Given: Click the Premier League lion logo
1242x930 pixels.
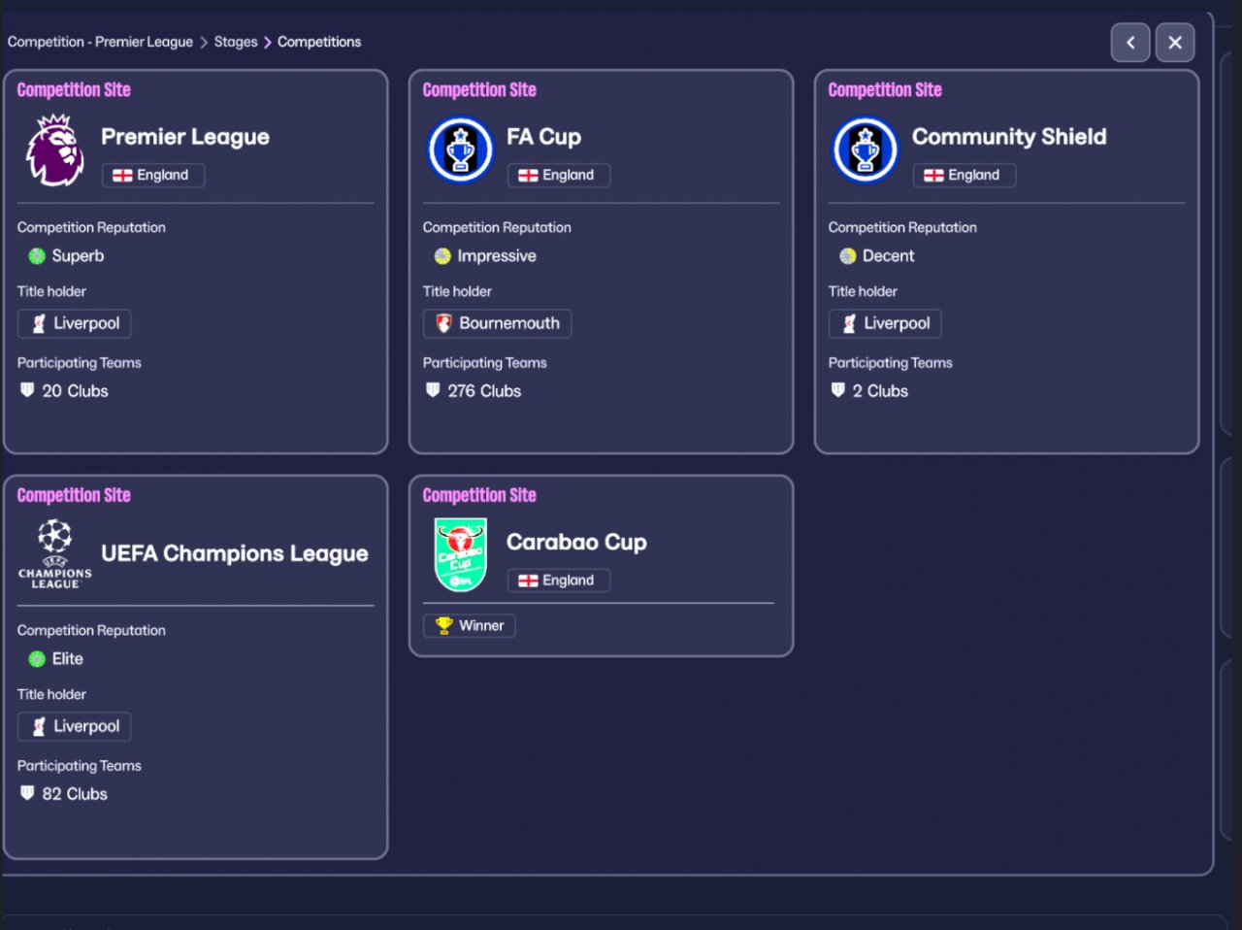Looking at the screenshot, I should click(x=55, y=150).
